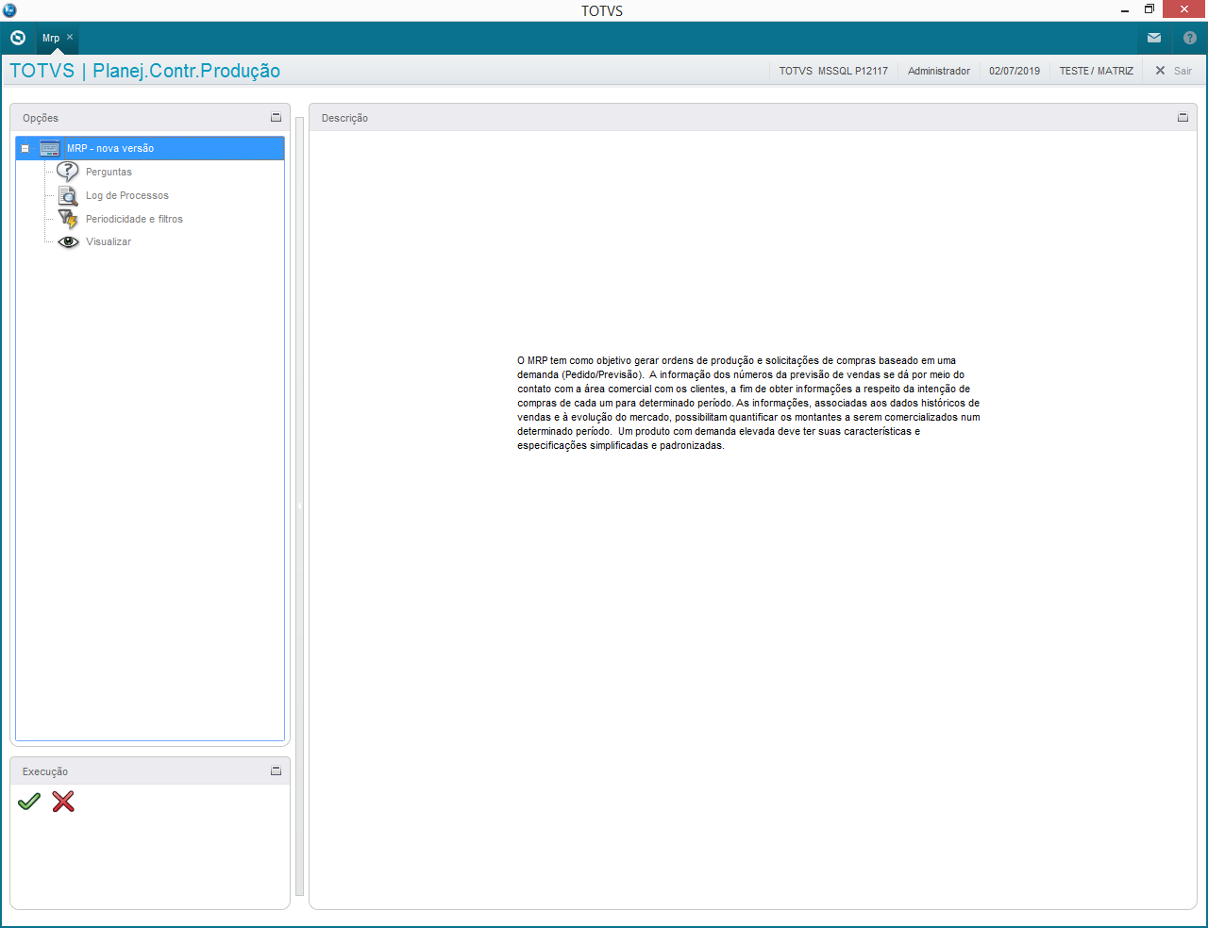
Task: Open Log de Processos tree item
Action: point(127,195)
